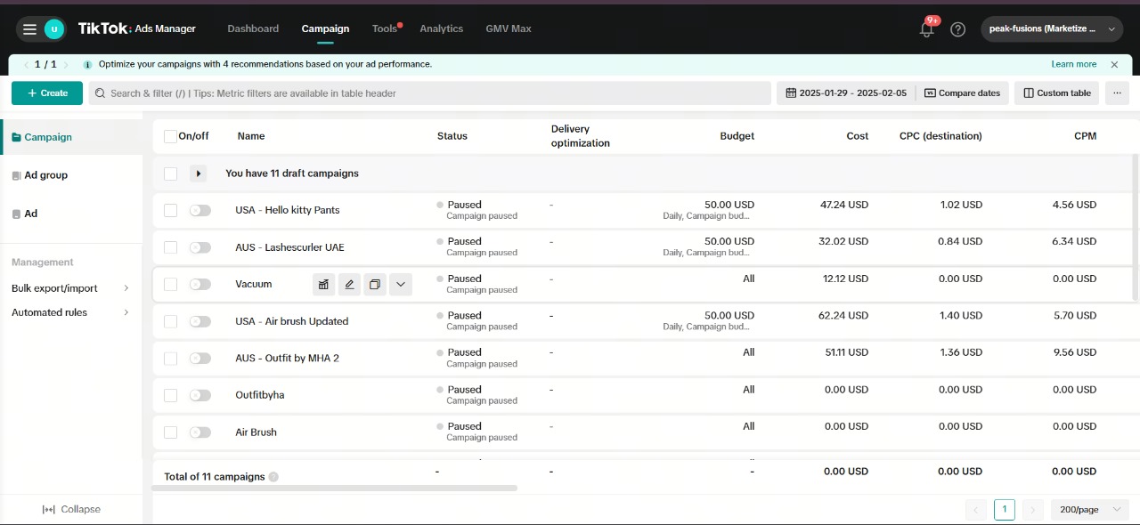Go to previous recommendation arrow in banner

coord(26,64)
